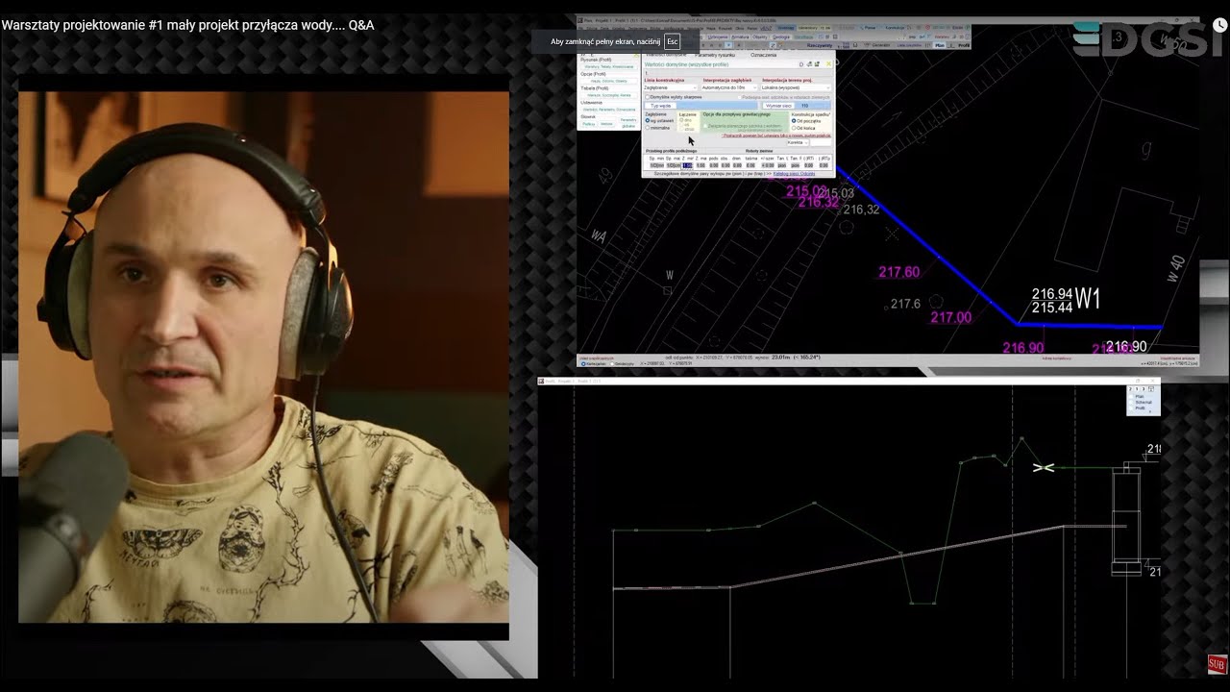Viewport: 1230px width, 692px height.
Task: Open the Plan view tab in toolbar
Action: 939,45
